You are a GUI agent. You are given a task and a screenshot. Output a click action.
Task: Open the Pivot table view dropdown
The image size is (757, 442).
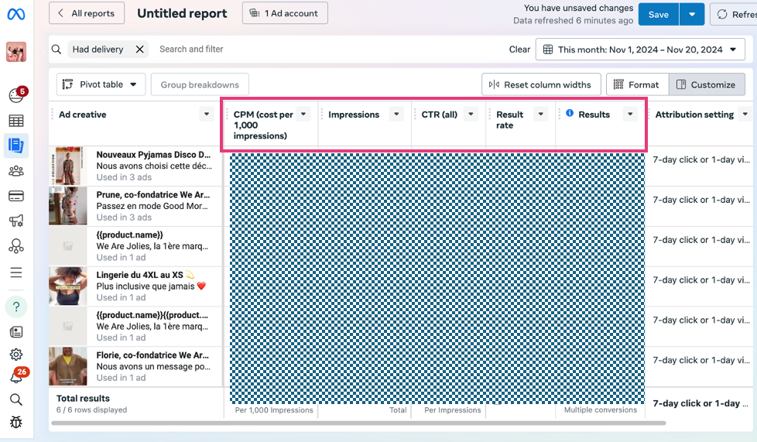point(101,84)
